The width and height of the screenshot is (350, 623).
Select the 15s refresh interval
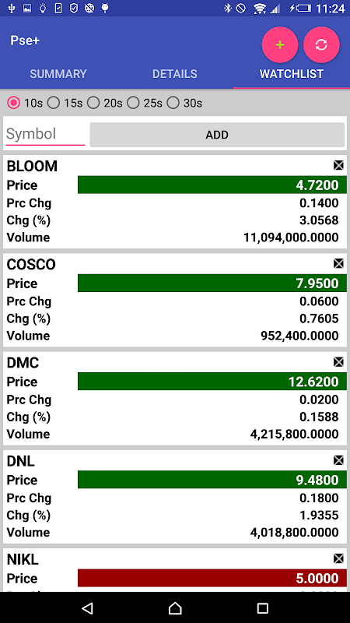65,104
